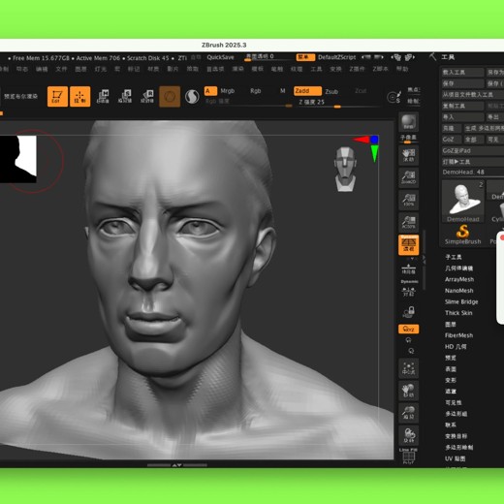Screen dimensions: 504x504
Task: Select the DemoHead tool thumbnail
Action: (x=463, y=202)
